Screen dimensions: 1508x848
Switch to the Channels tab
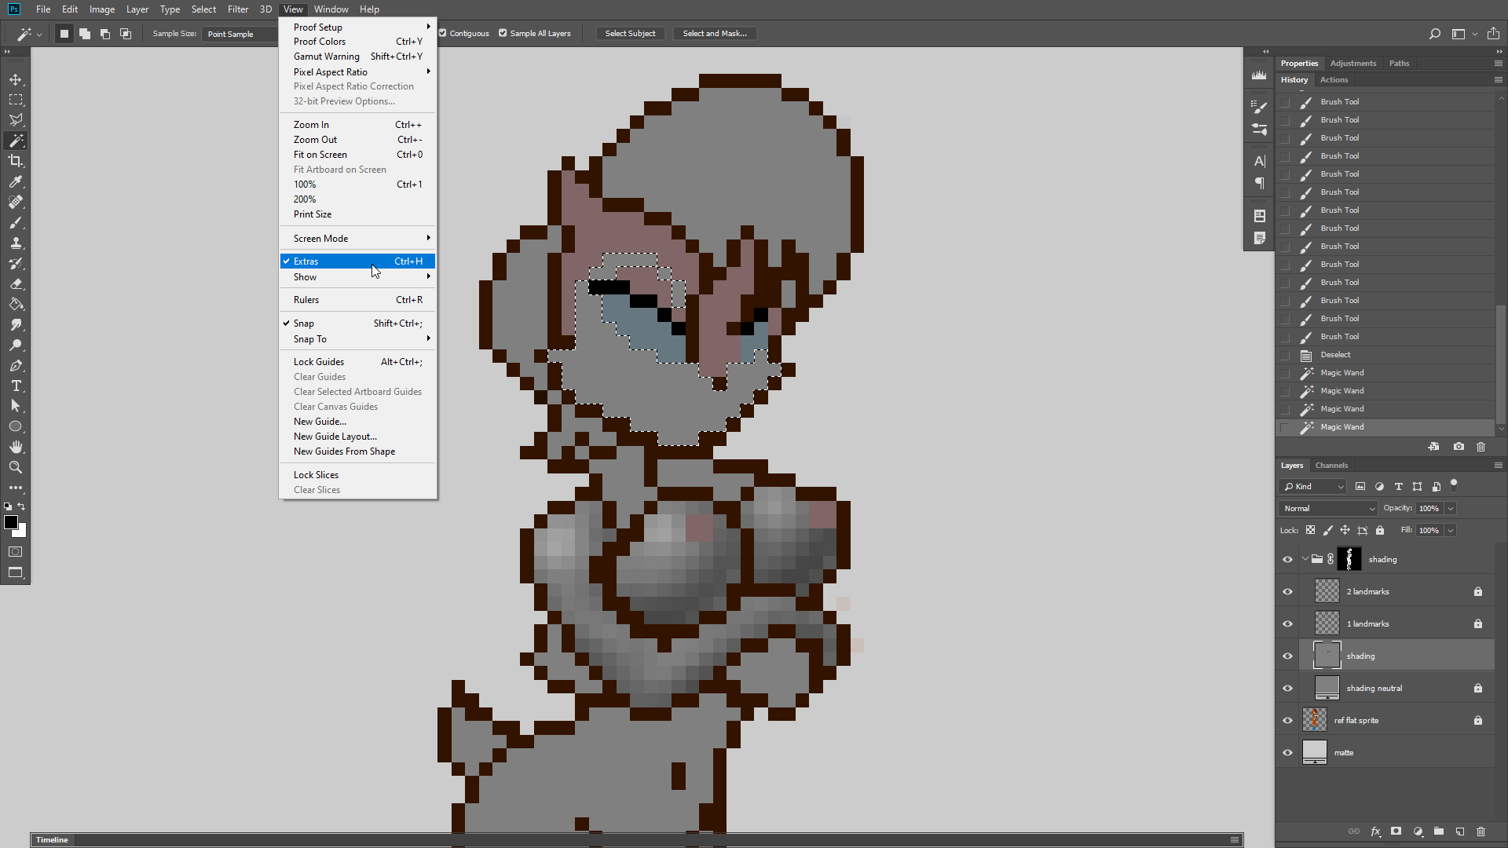click(1331, 465)
